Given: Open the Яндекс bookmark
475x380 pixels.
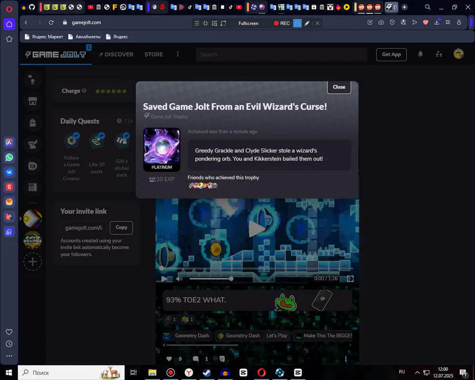Looking at the screenshot, I should [117, 36].
